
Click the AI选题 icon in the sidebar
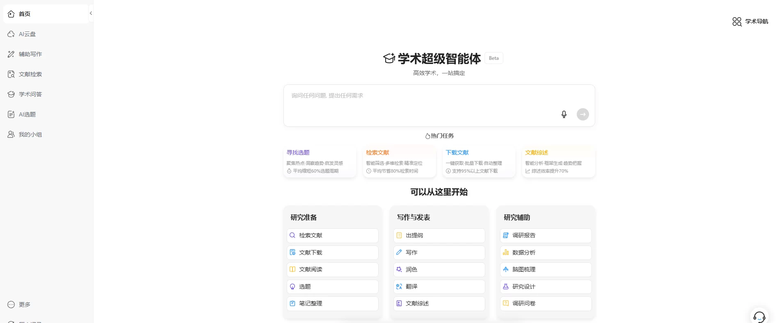[11, 114]
